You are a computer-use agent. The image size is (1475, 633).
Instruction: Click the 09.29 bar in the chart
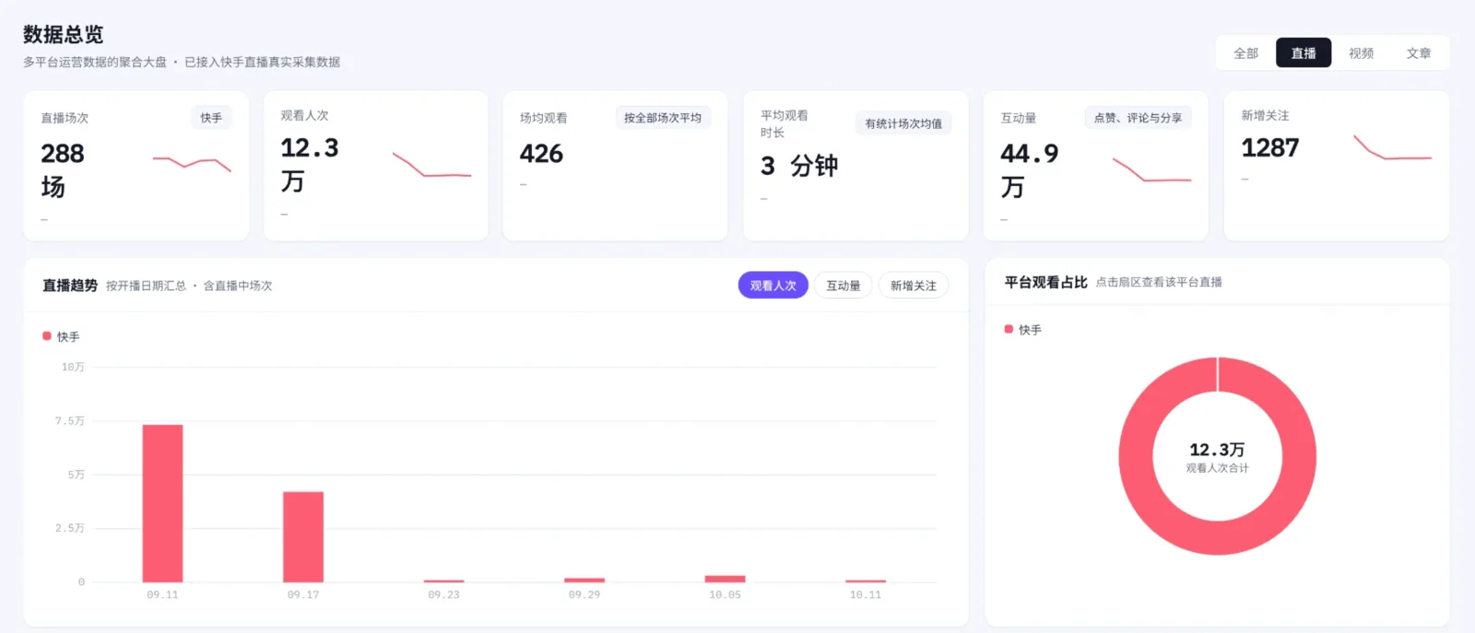point(584,580)
